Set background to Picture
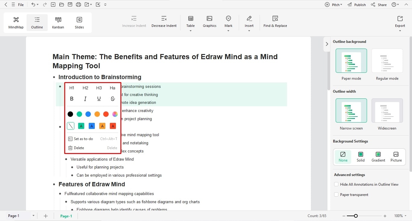The image size is (412, 221). pyautogui.click(x=396, y=157)
